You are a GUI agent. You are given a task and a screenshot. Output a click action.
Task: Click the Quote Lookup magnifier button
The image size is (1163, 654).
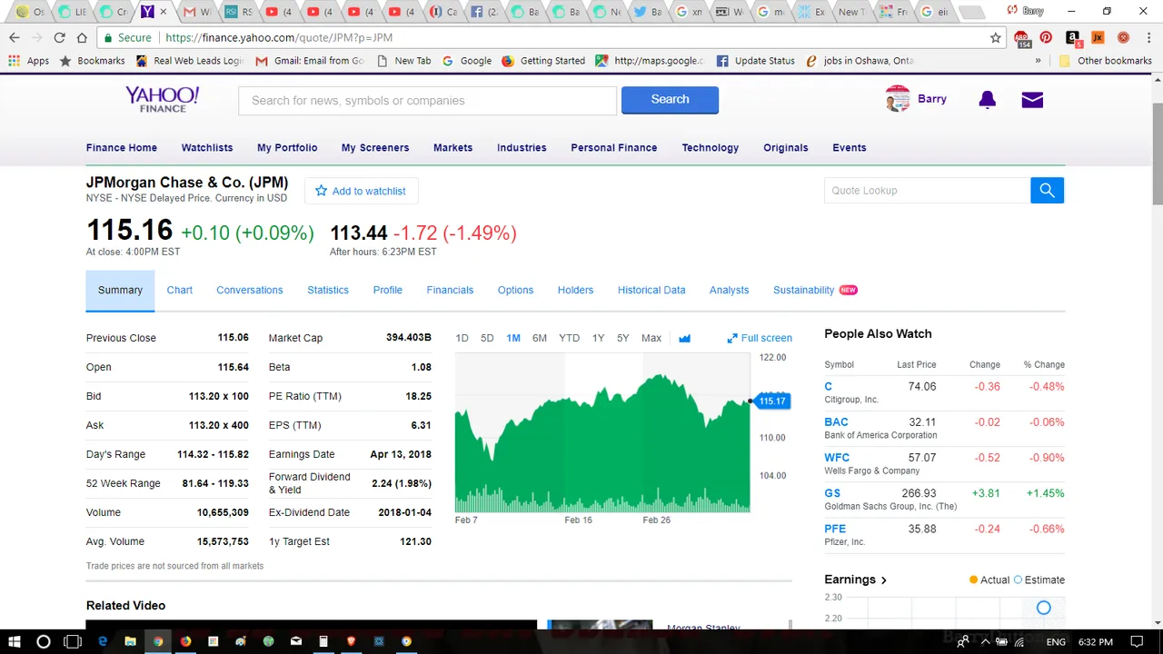[x=1047, y=190]
